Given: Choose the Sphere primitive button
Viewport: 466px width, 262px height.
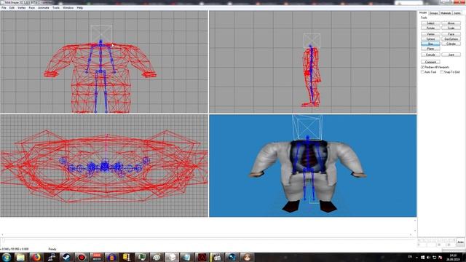Looking at the screenshot, I should click(430, 39).
